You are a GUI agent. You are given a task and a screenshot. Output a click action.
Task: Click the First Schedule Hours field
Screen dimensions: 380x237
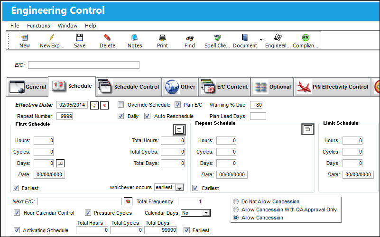click(x=44, y=140)
